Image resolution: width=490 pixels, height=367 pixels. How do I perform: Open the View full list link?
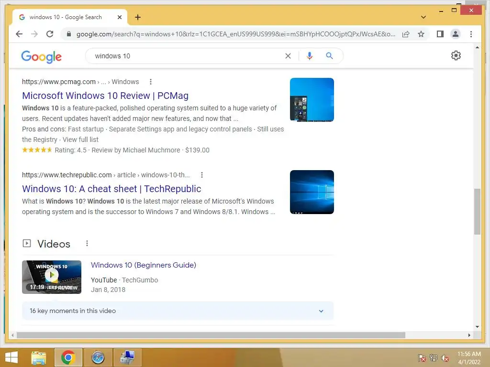(x=80, y=140)
